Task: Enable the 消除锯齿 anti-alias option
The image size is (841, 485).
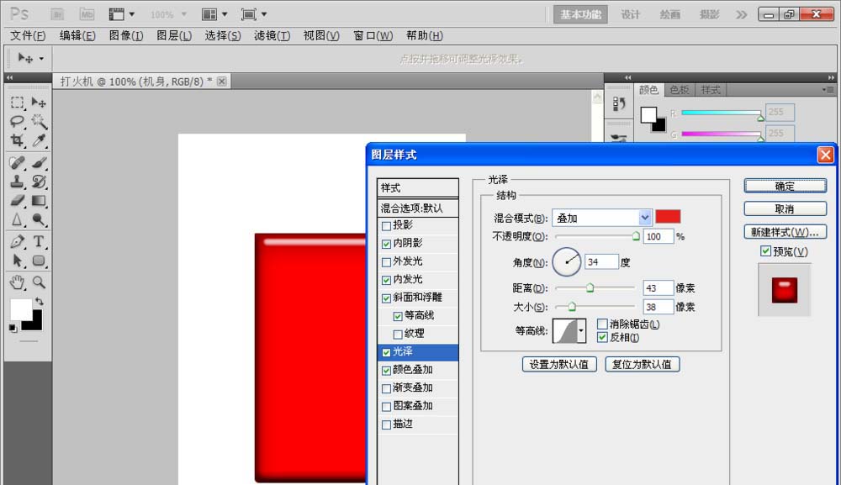Action: (600, 324)
